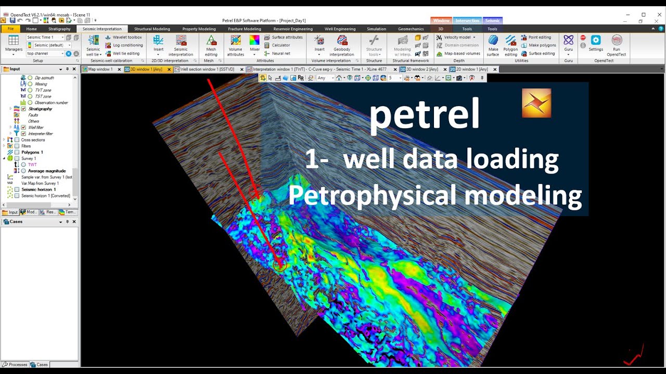Switch to Well section window 1 tab
This screenshot has height=374, width=666.
coord(206,69)
